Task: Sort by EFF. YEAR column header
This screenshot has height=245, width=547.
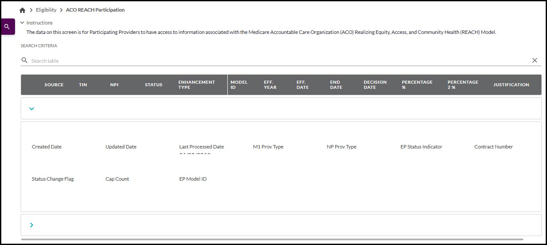Action: click(x=270, y=85)
